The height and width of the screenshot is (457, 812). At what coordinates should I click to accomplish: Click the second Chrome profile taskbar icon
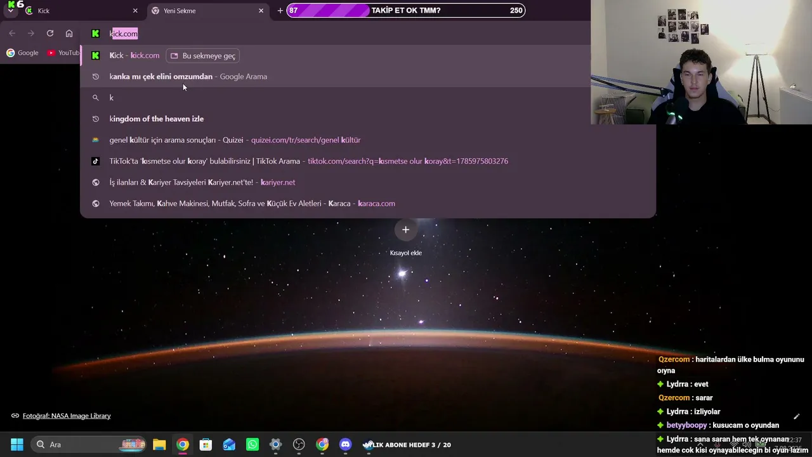[322, 444]
